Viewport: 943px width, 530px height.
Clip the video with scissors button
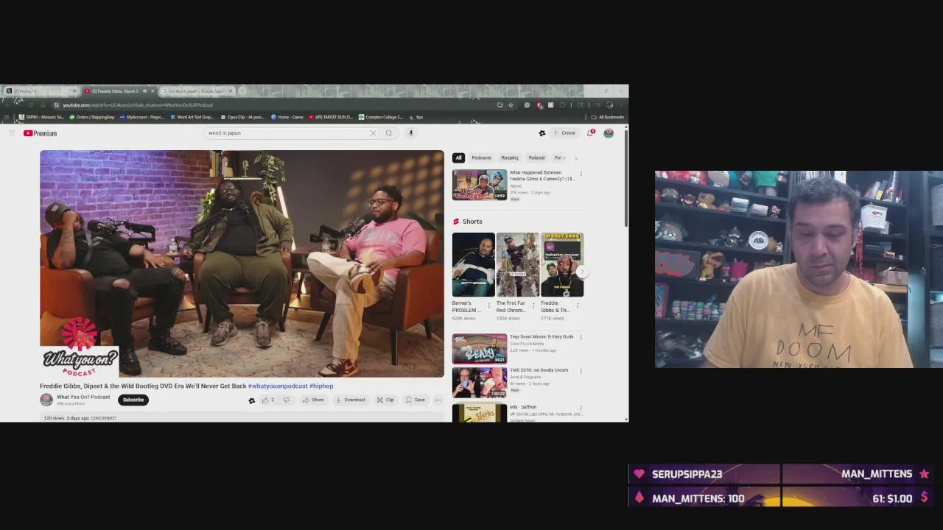385,400
